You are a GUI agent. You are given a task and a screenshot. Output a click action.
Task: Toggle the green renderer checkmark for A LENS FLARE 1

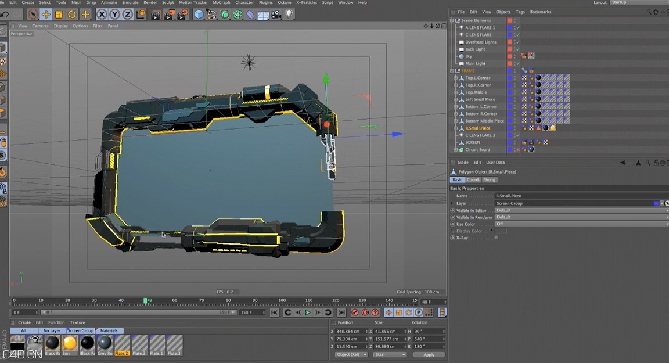coord(517,28)
